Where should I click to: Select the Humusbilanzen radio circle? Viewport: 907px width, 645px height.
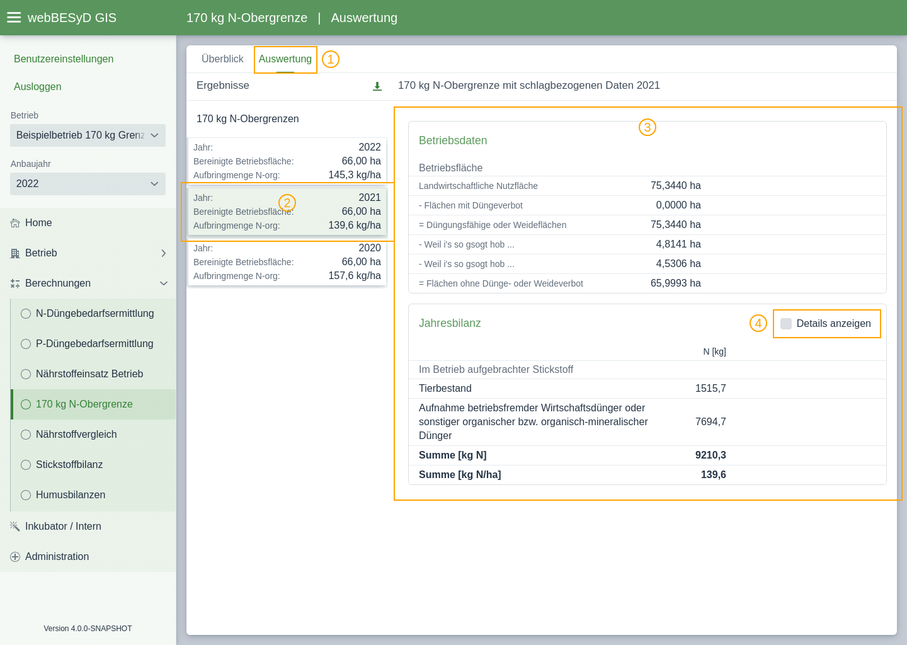(26, 495)
